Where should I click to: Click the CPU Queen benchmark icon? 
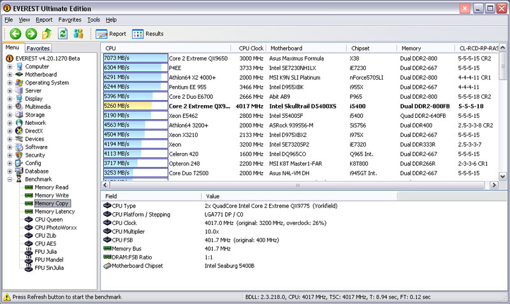click(x=29, y=219)
